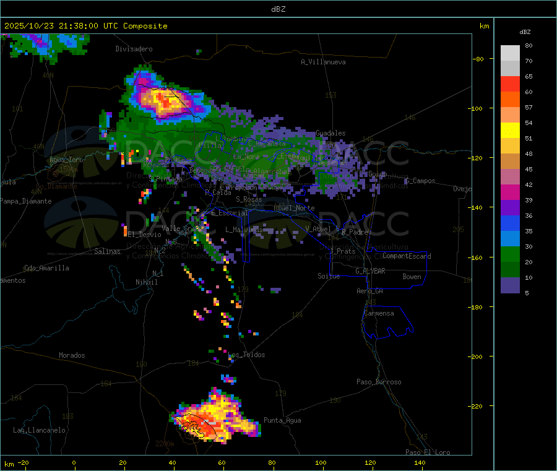The width and height of the screenshot is (557, 471).
Task: Click the Paso_Barroso map label
Action: [379, 382]
